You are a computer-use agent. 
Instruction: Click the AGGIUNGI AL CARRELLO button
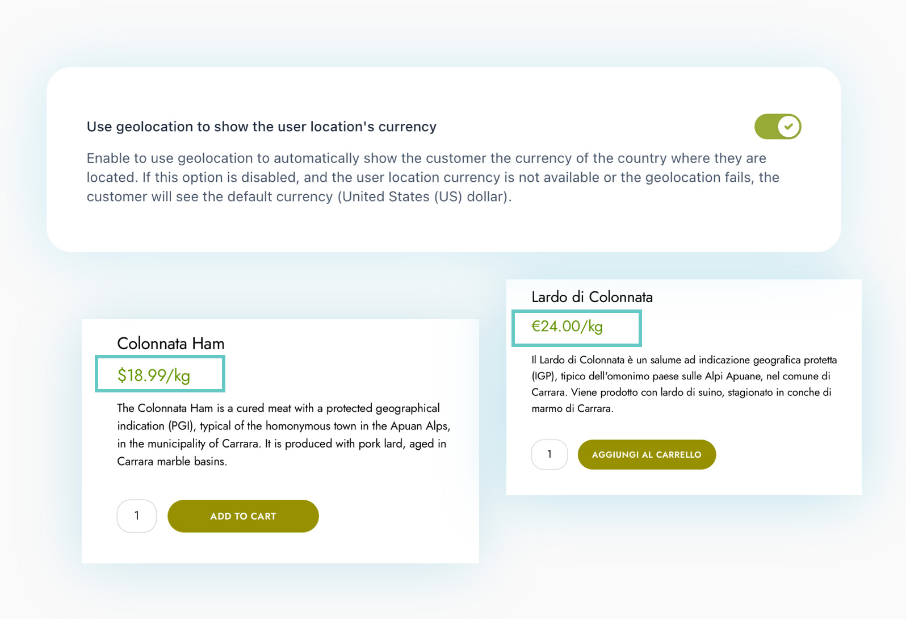click(647, 454)
